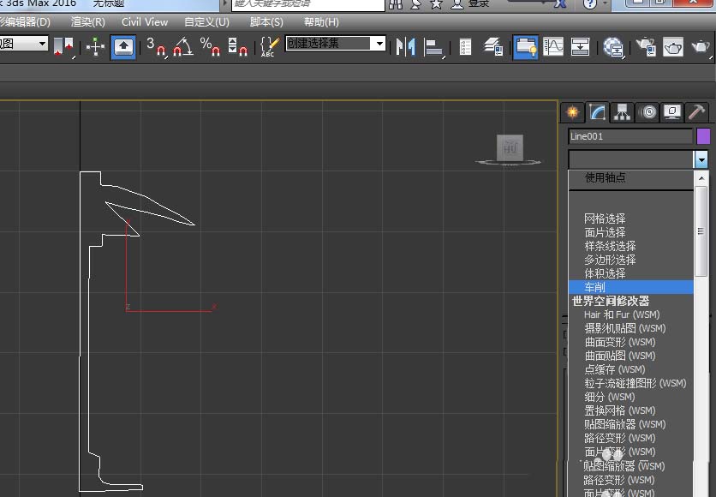Open the 形编辑器(D) menu
Screen dimensions: 716x497
(25, 22)
